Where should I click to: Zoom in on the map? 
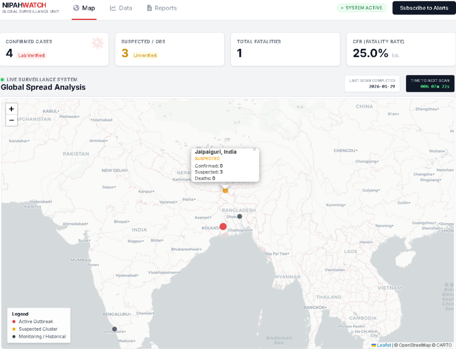tap(12, 109)
